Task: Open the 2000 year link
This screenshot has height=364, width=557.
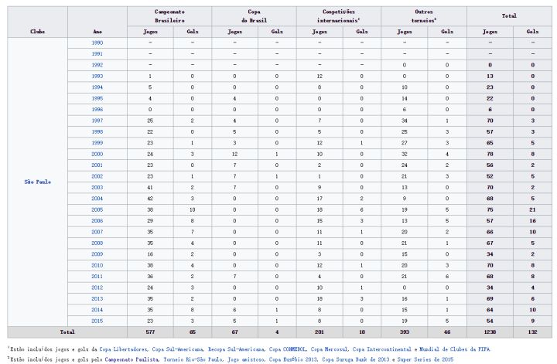Action: [97, 154]
